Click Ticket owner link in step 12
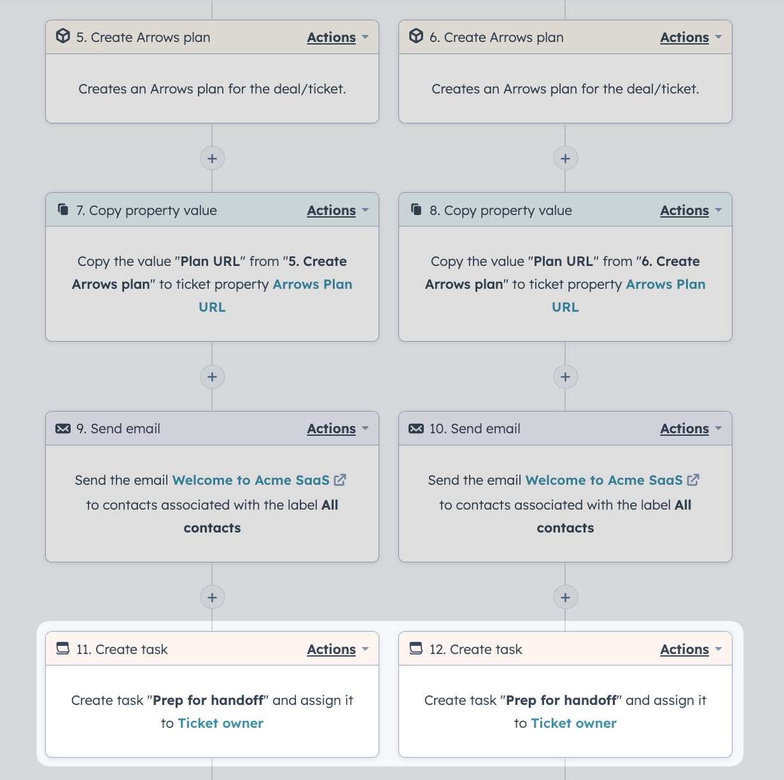The width and height of the screenshot is (784, 780). (573, 723)
